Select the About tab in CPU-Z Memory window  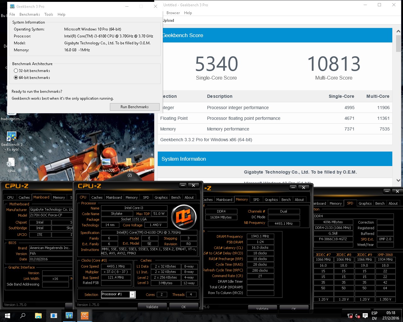tap(299, 200)
